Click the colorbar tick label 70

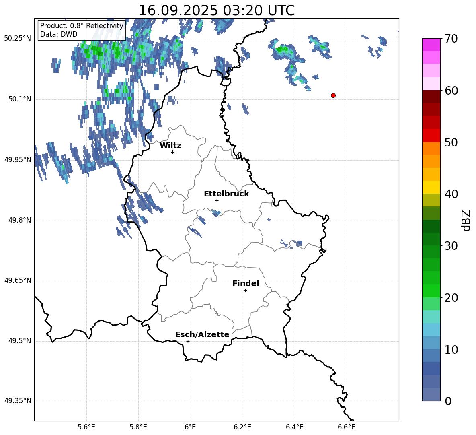click(x=451, y=39)
